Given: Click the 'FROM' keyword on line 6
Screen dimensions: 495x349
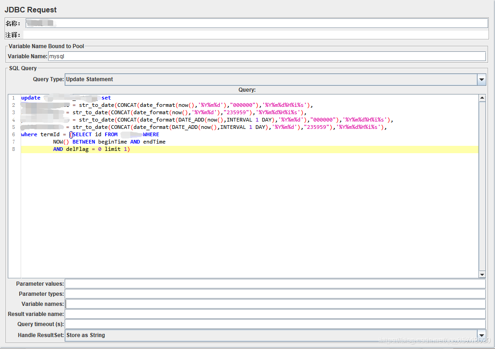Looking at the screenshot, I should 111,134.
